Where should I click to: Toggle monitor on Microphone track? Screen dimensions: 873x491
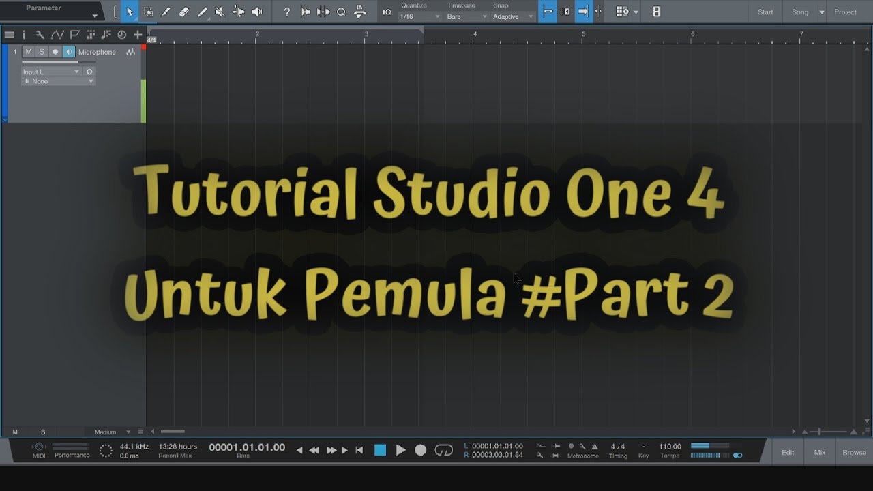(69, 52)
